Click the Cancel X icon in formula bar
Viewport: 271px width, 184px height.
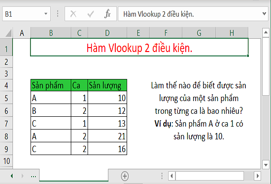click(73, 14)
